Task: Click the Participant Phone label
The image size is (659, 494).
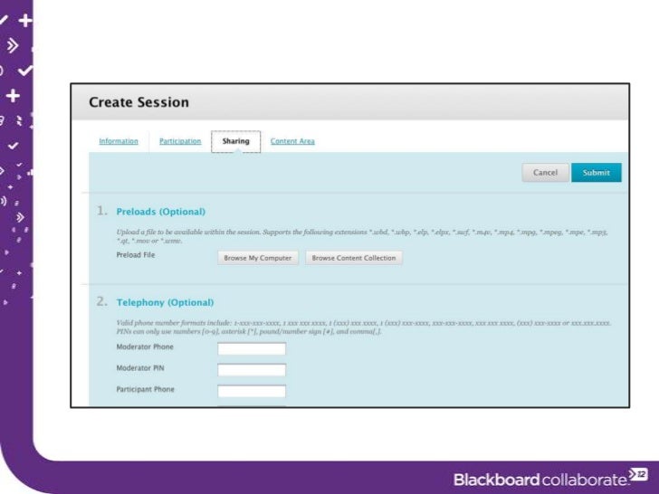Action: pos(146,389)
